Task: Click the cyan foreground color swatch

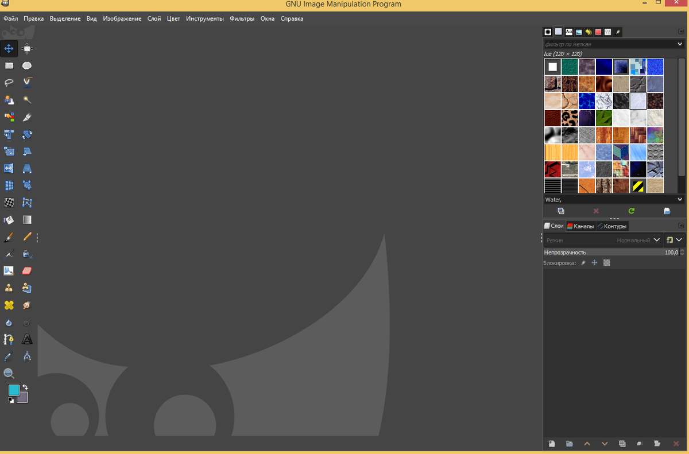Action: click(x=14, y=390)
